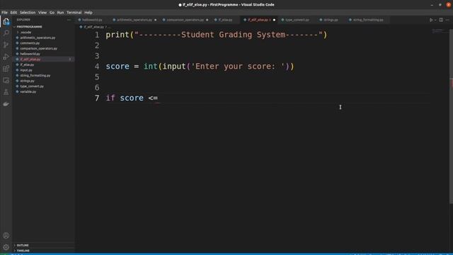Switch to the helloworld.py tab
This screenshot has height=255, width=453.
tap(92, 20)
